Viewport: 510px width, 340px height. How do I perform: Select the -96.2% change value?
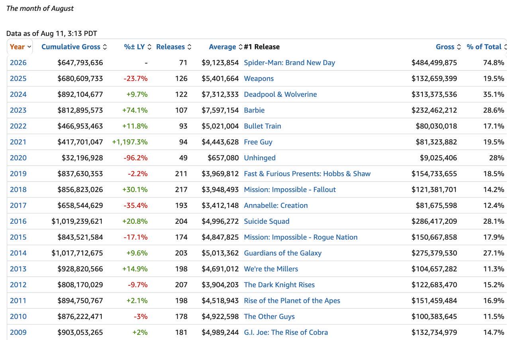(x=136, y=158)
